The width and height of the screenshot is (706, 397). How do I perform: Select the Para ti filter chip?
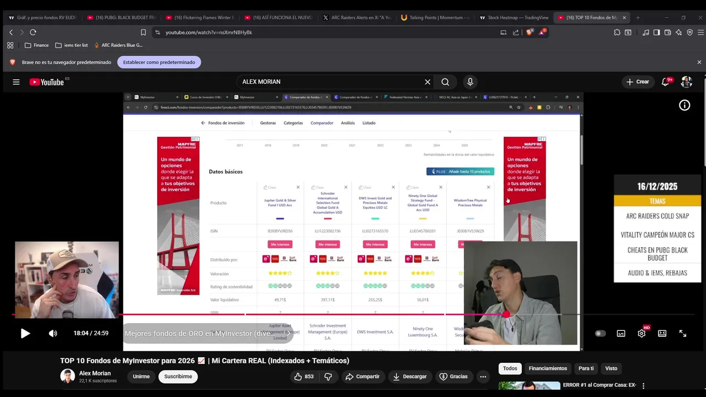(x=586, y=368)
